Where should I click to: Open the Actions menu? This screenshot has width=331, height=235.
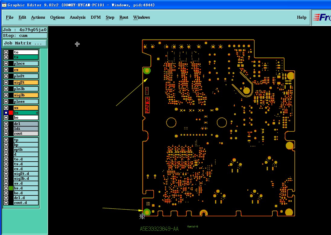(38, 17)
